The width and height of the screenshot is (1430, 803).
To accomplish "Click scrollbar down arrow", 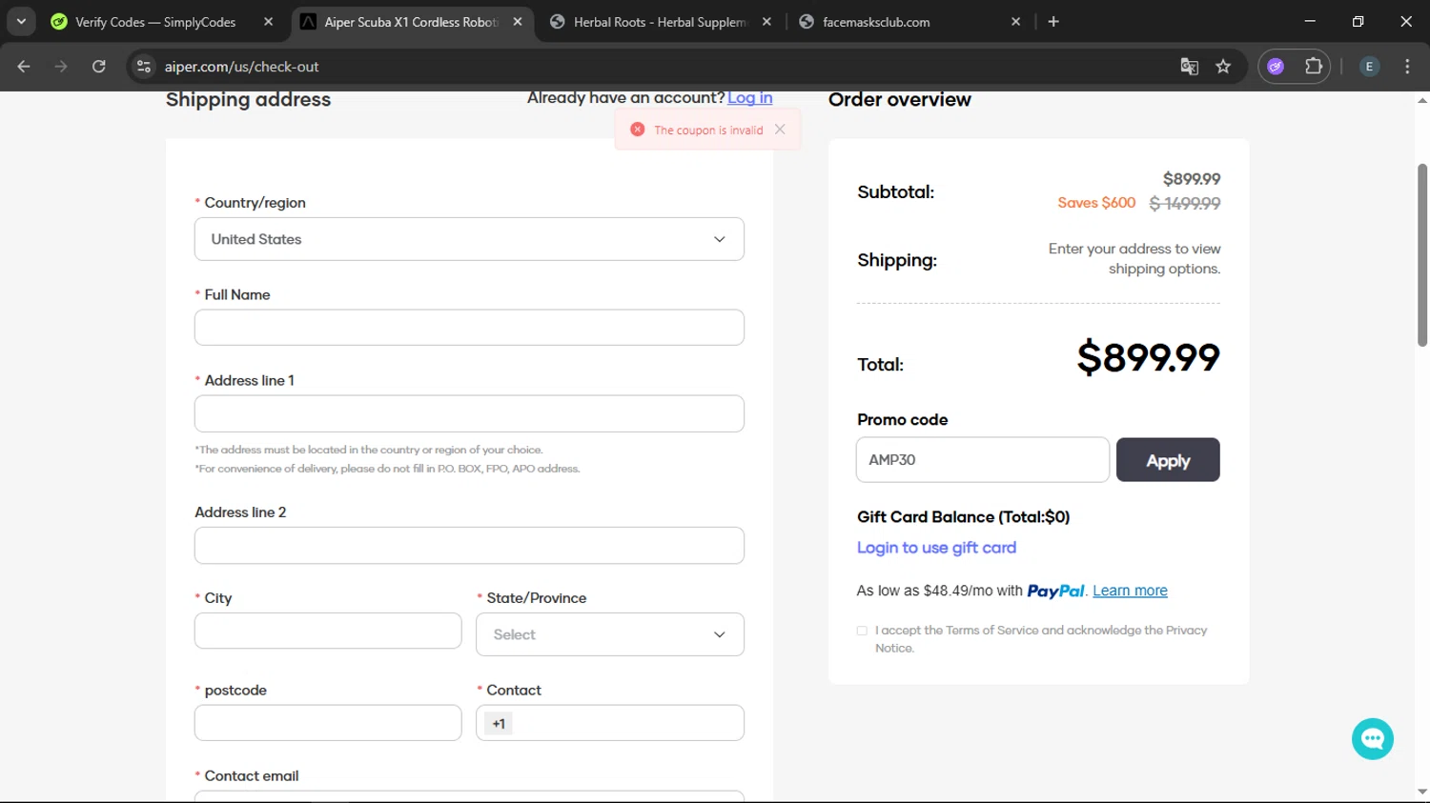I will (1422, 792).
